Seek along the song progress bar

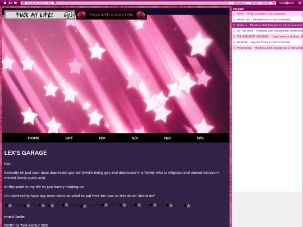(x=141, y=3)
